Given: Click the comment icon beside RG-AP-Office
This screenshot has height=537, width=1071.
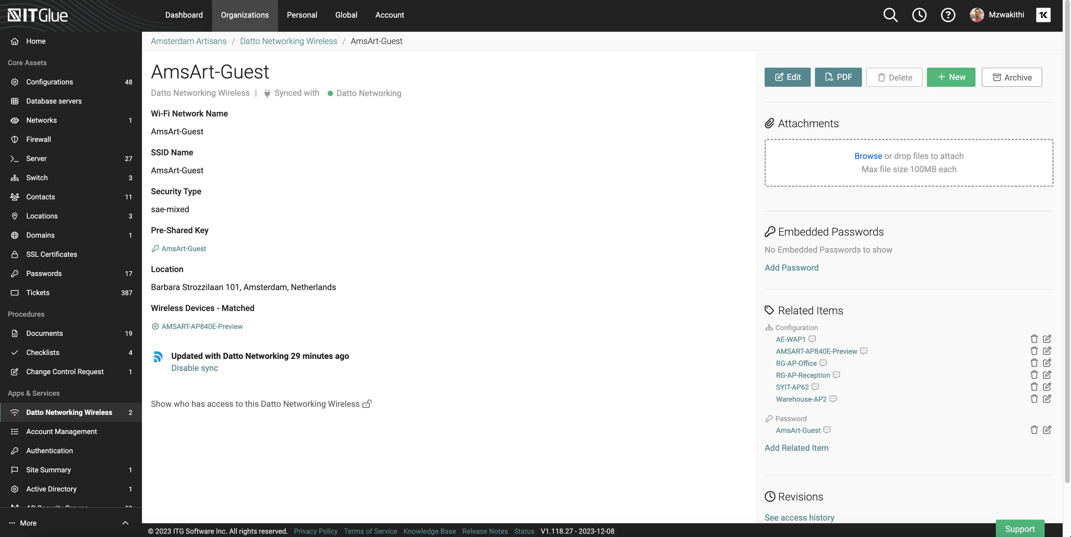Looking at the screenshot, I should [823, 363].
